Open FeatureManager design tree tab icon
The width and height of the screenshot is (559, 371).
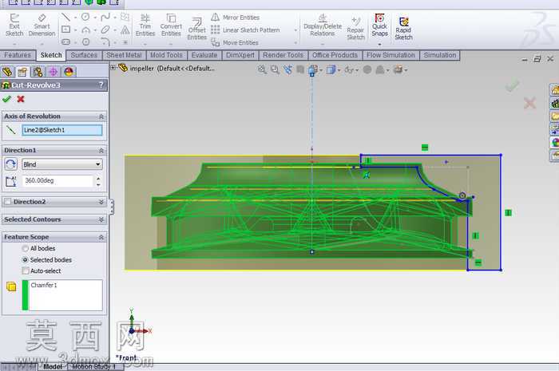pyautogui.click(x=7, y=72)
